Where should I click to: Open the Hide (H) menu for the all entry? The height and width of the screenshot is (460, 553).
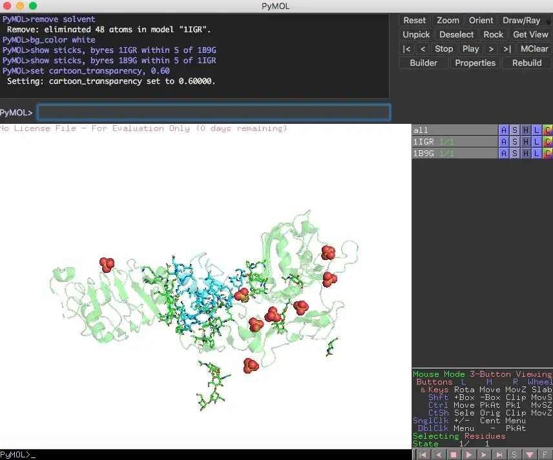pos(526,130)
